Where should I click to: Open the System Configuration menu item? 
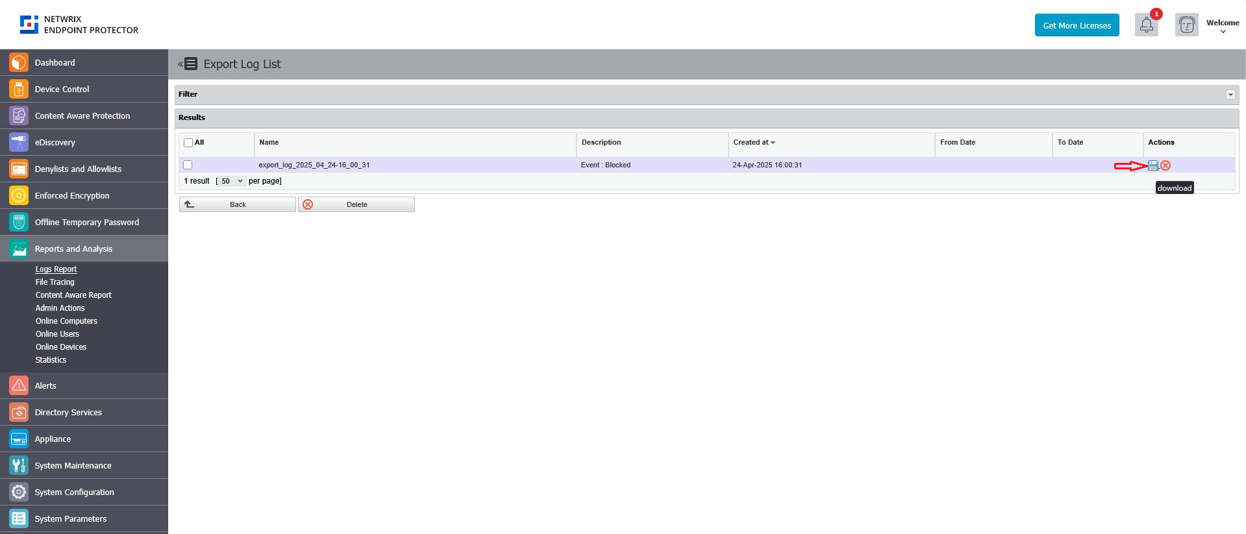tap(84, 492)
